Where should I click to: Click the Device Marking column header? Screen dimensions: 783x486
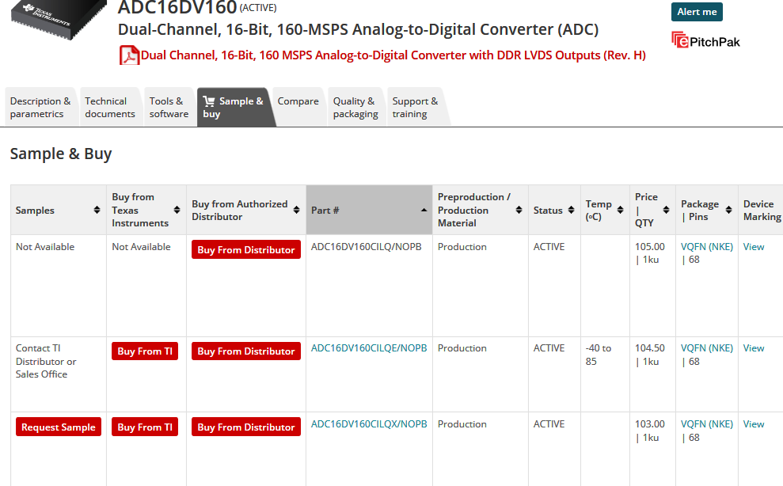(x=762, y=211)
